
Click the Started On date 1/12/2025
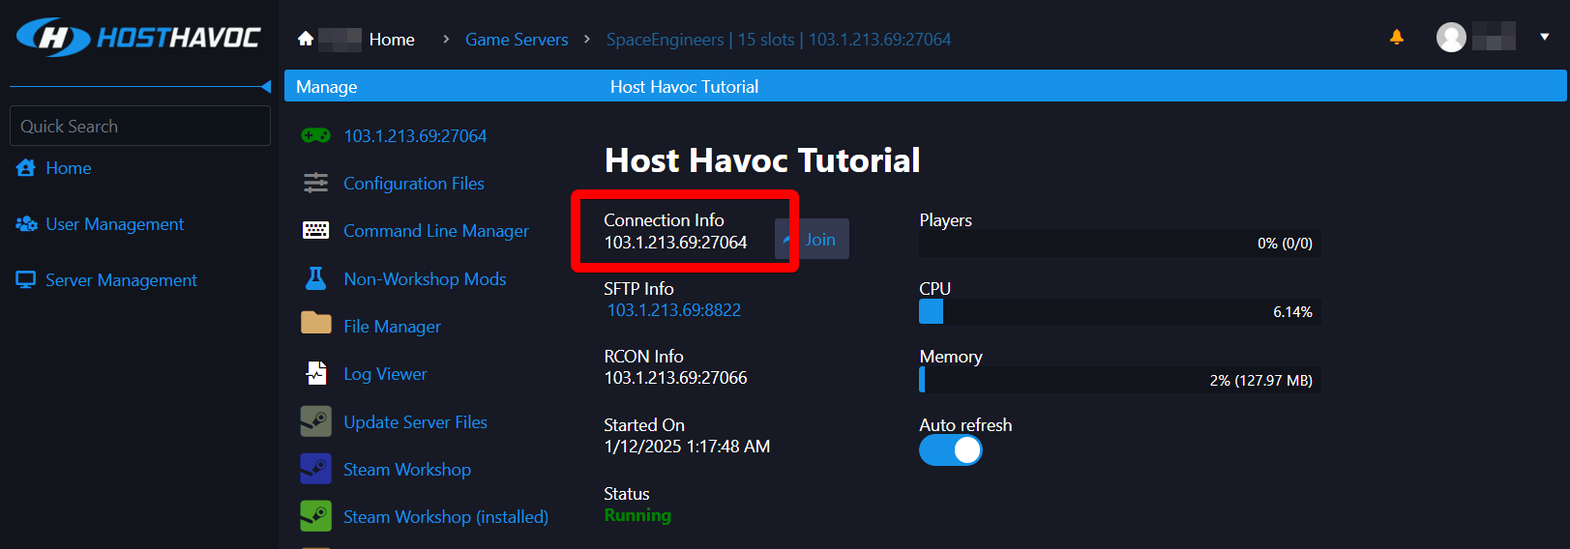click(x=643, y=447)
